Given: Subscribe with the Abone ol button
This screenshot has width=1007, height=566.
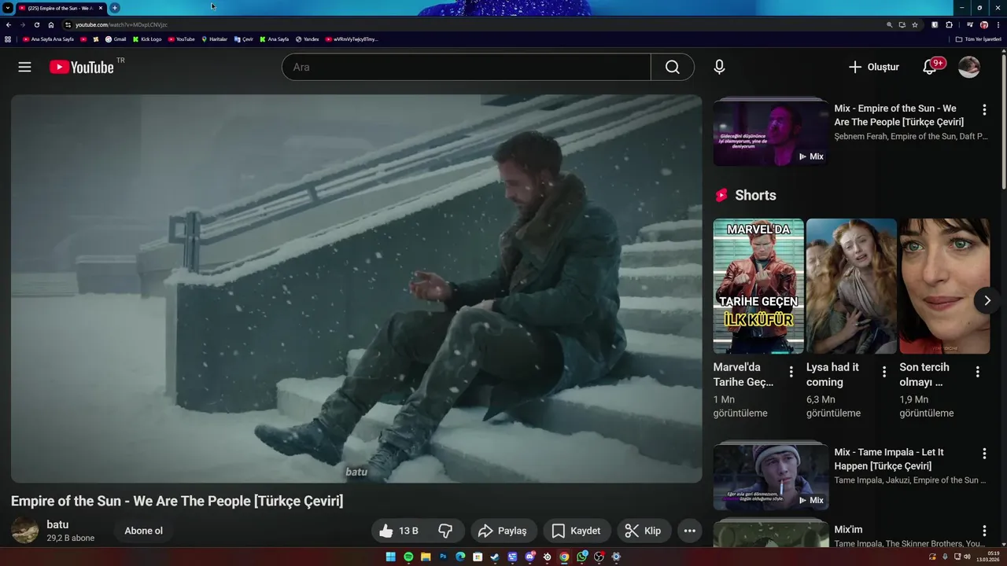Looking at the screenshot, I should point(143,531).
